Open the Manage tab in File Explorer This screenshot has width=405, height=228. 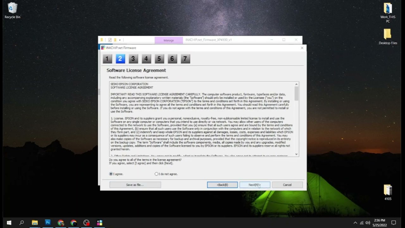pyautogui.click(x=169, y=40)
